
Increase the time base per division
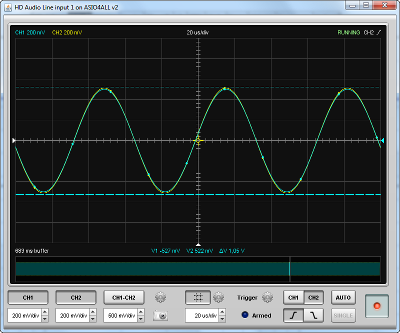[222, 312]
